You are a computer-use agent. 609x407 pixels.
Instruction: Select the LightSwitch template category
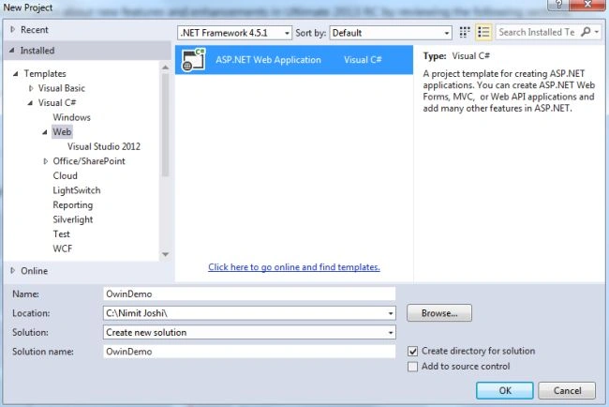pyautogui.click(x=77, y=190)
